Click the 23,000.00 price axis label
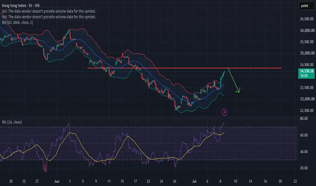 point(307,99)
